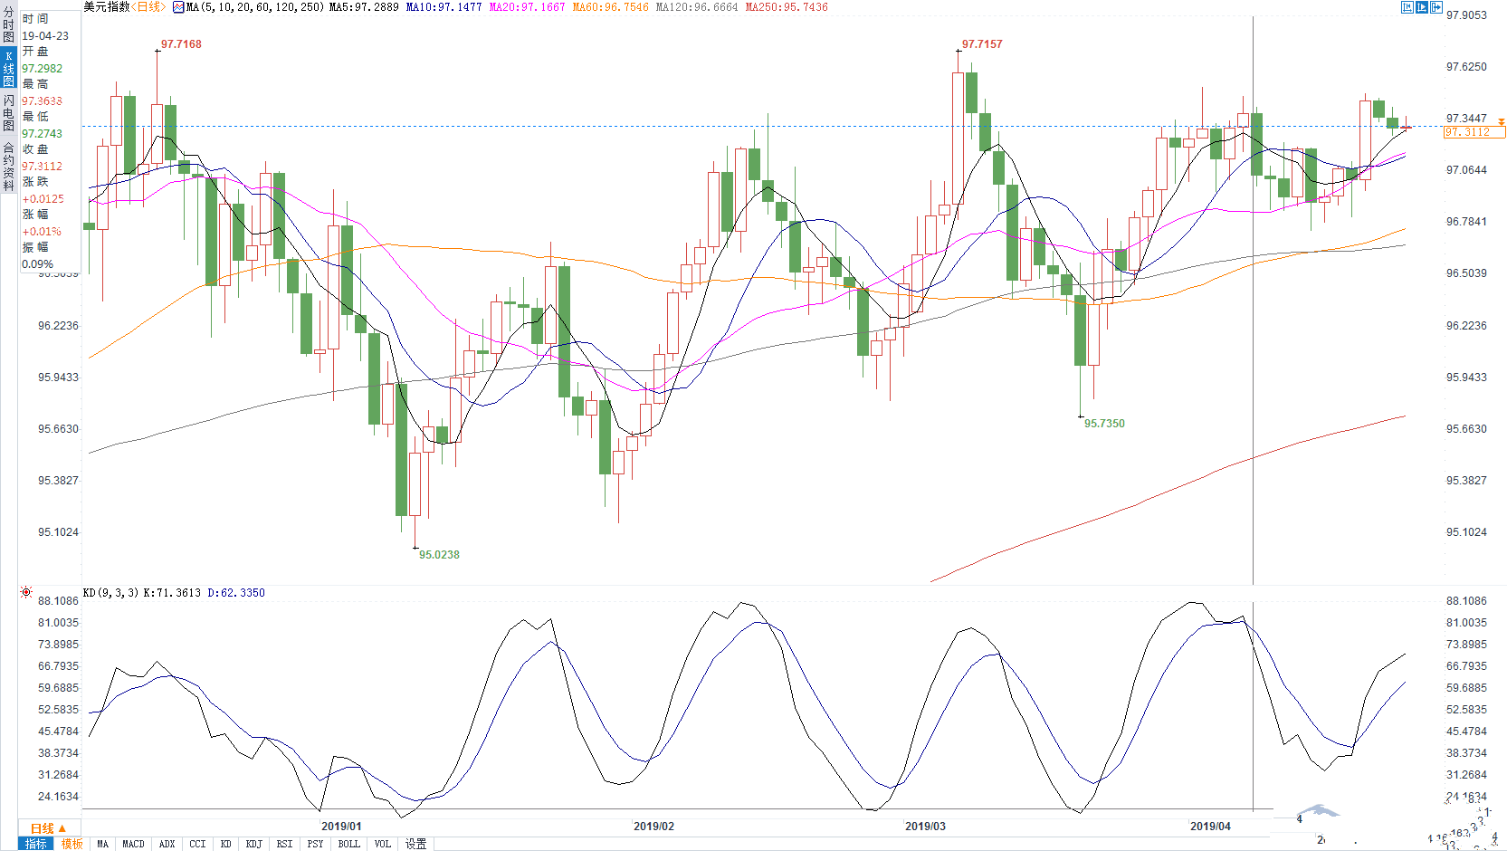Click the MA20:97.1667 legend value
This screenshot has width=1507, height=851.
click(527, 7)
